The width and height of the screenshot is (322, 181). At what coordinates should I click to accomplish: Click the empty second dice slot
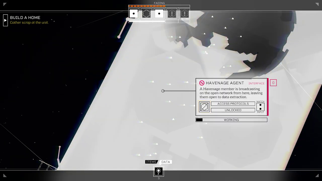tap(146, 14)
